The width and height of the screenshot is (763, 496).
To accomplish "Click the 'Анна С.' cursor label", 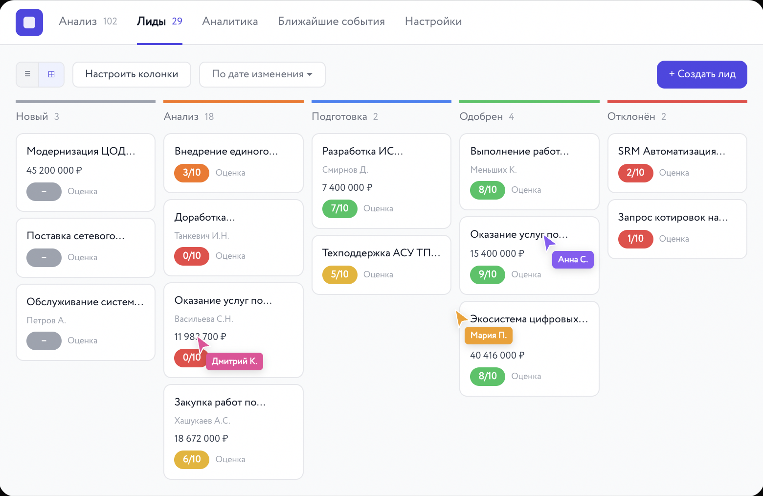I will tap(573, 260).
